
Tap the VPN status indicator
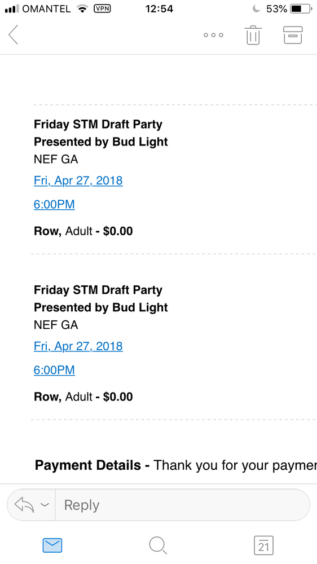[x=102, y=8]
